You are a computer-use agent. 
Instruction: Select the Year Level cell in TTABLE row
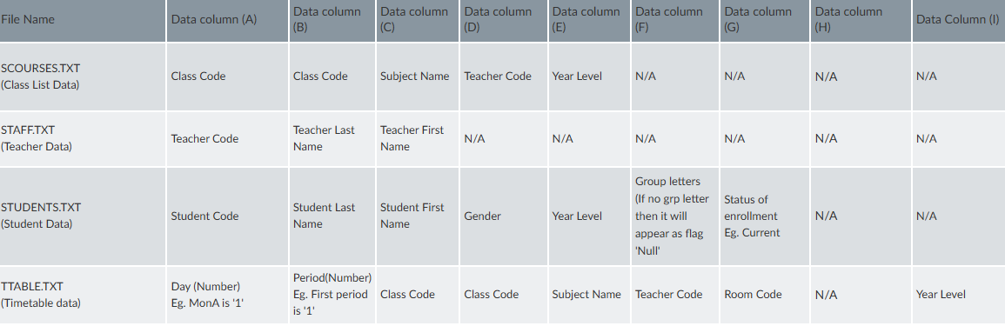959,295
